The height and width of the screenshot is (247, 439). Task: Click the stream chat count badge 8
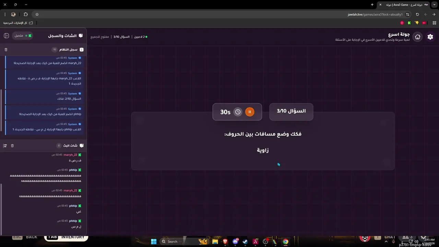[x=59, y=146]
